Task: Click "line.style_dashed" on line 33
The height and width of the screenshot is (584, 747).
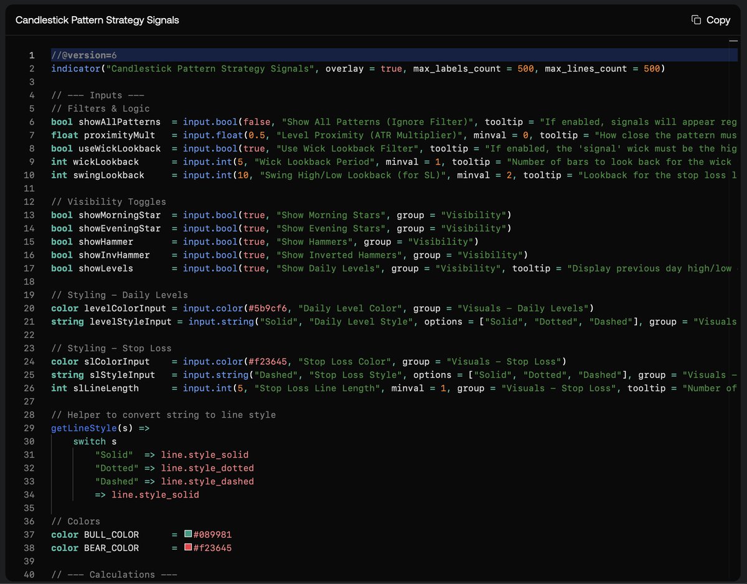Action: click(x=207, y=481)
